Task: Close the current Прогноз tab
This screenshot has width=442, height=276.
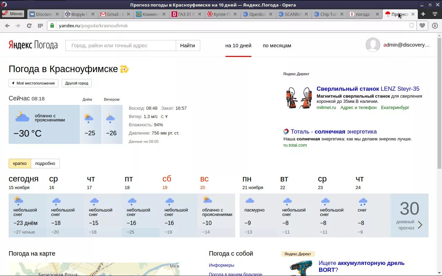Action: (x=413, y=14)
